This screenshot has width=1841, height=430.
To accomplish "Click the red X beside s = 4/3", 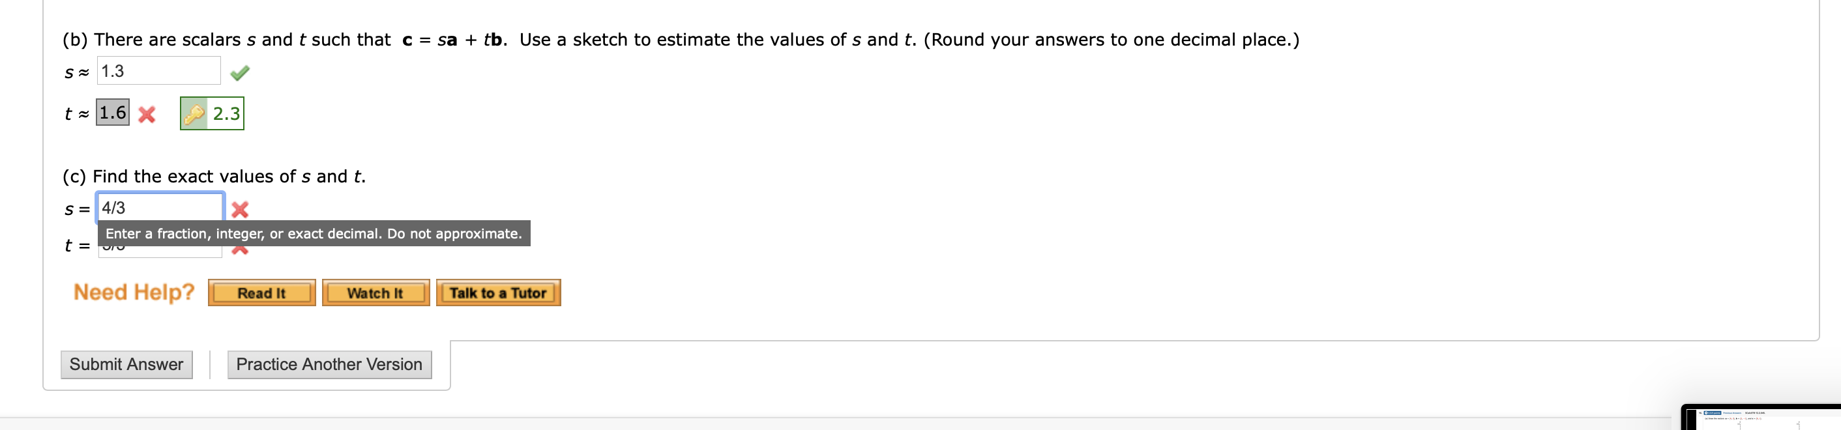I will (x=241, y=208).
